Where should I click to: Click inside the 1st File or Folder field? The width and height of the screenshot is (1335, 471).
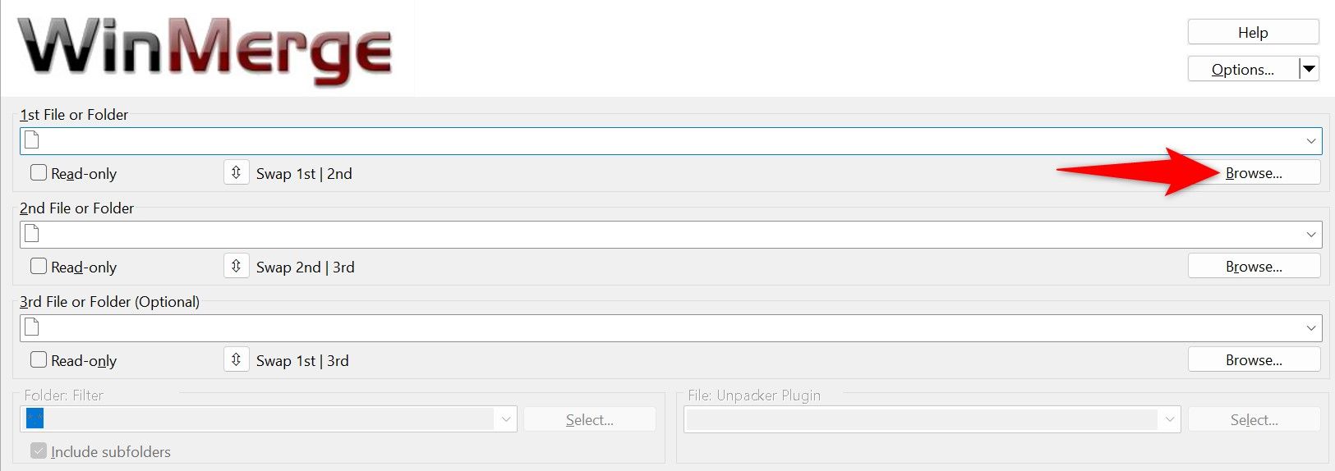click(x=657, y=141)
